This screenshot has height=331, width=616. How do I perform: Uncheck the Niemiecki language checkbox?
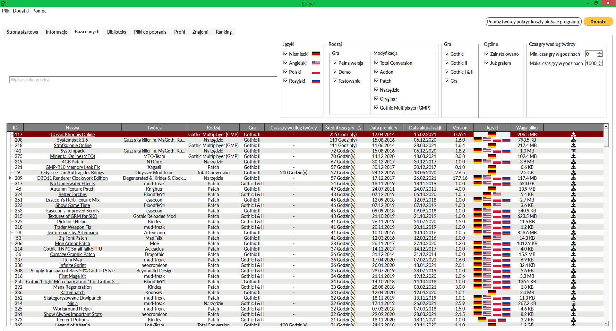(285, 54)
